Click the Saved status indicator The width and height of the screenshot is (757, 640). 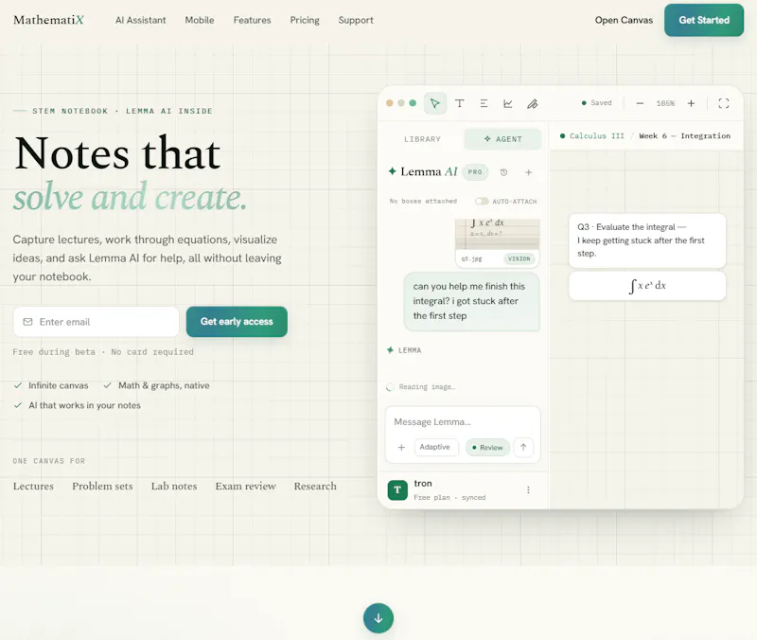tap(597, 103)
